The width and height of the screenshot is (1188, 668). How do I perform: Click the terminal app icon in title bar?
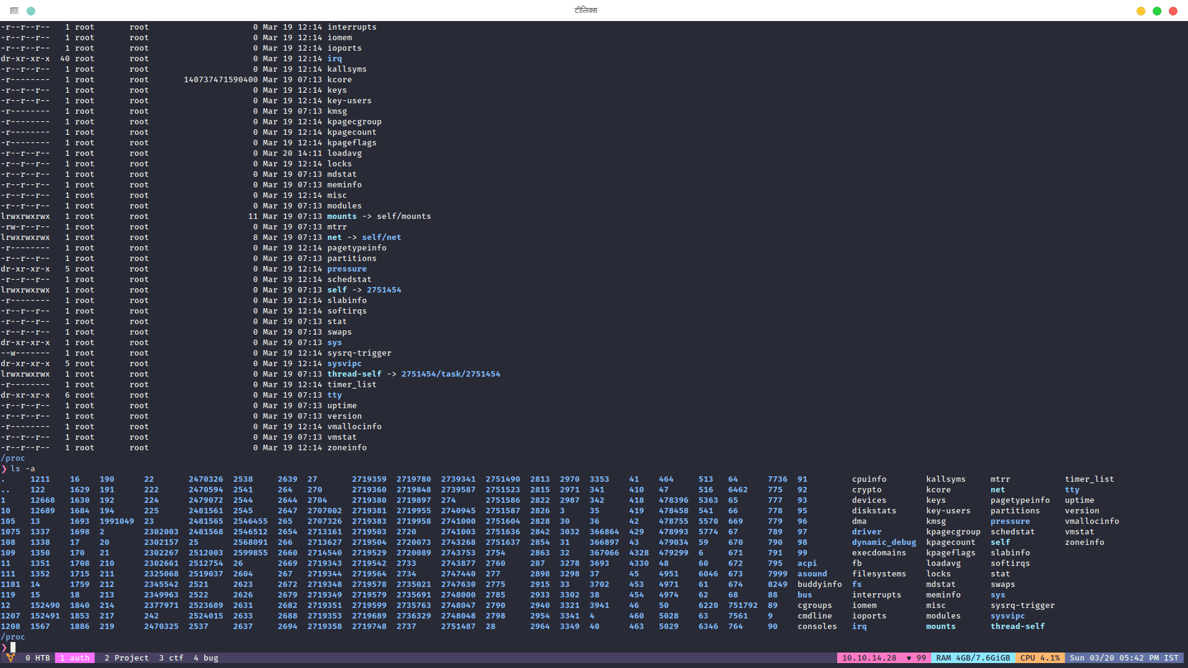click(14, 11)
